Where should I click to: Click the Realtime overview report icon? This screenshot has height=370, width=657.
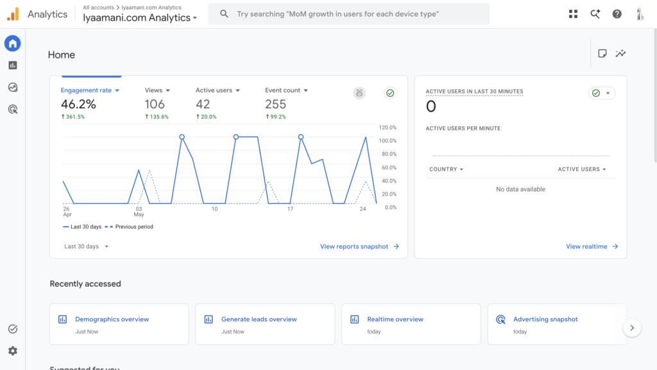[354, 319]
